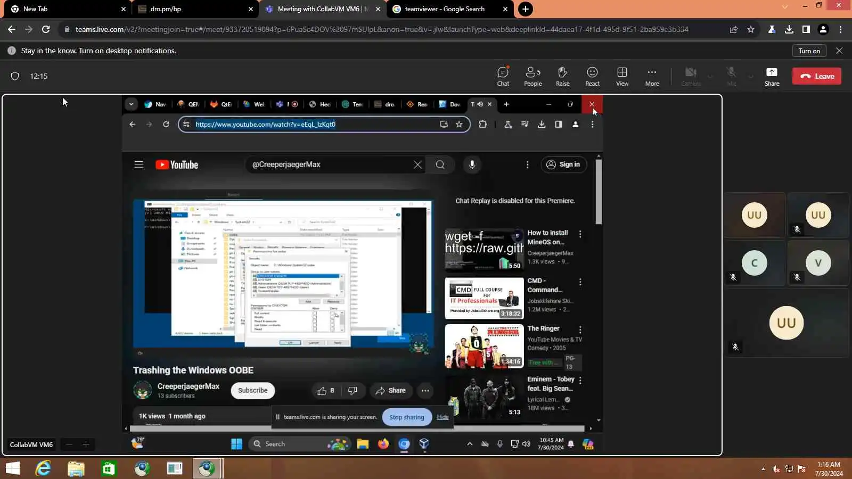852x479 pixels.
Task: Open the More actions menu in Teams
Action: click(x=652, y=76)
